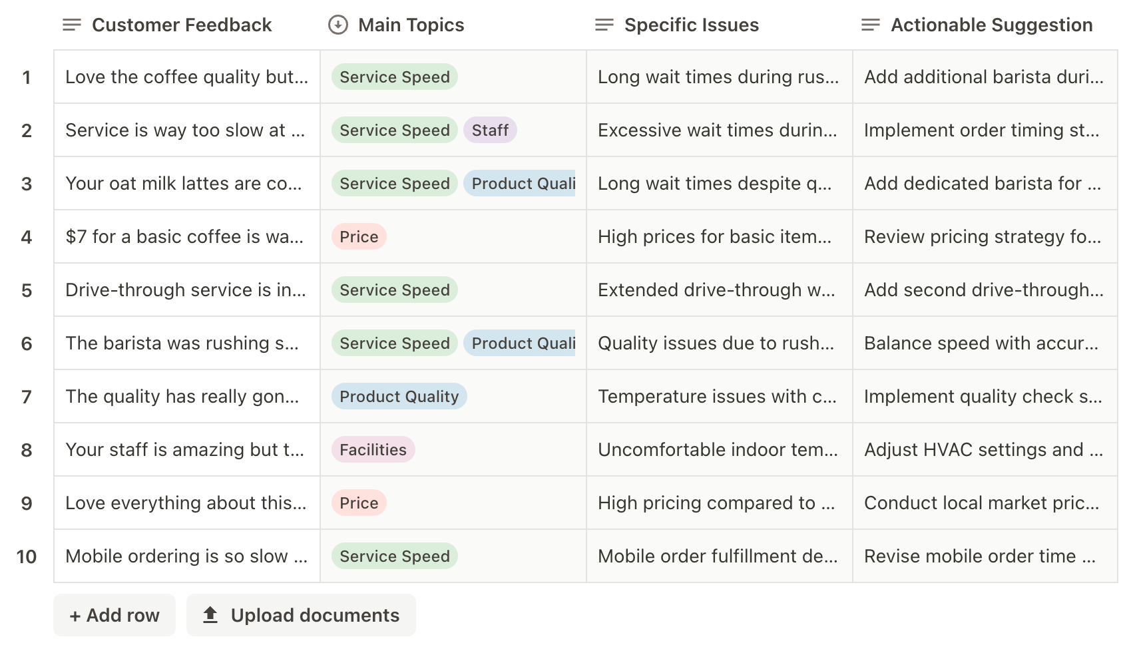1129x647 pixels.
Task: Open the feedback cell in row 9
Action: [x=186, y=503]
